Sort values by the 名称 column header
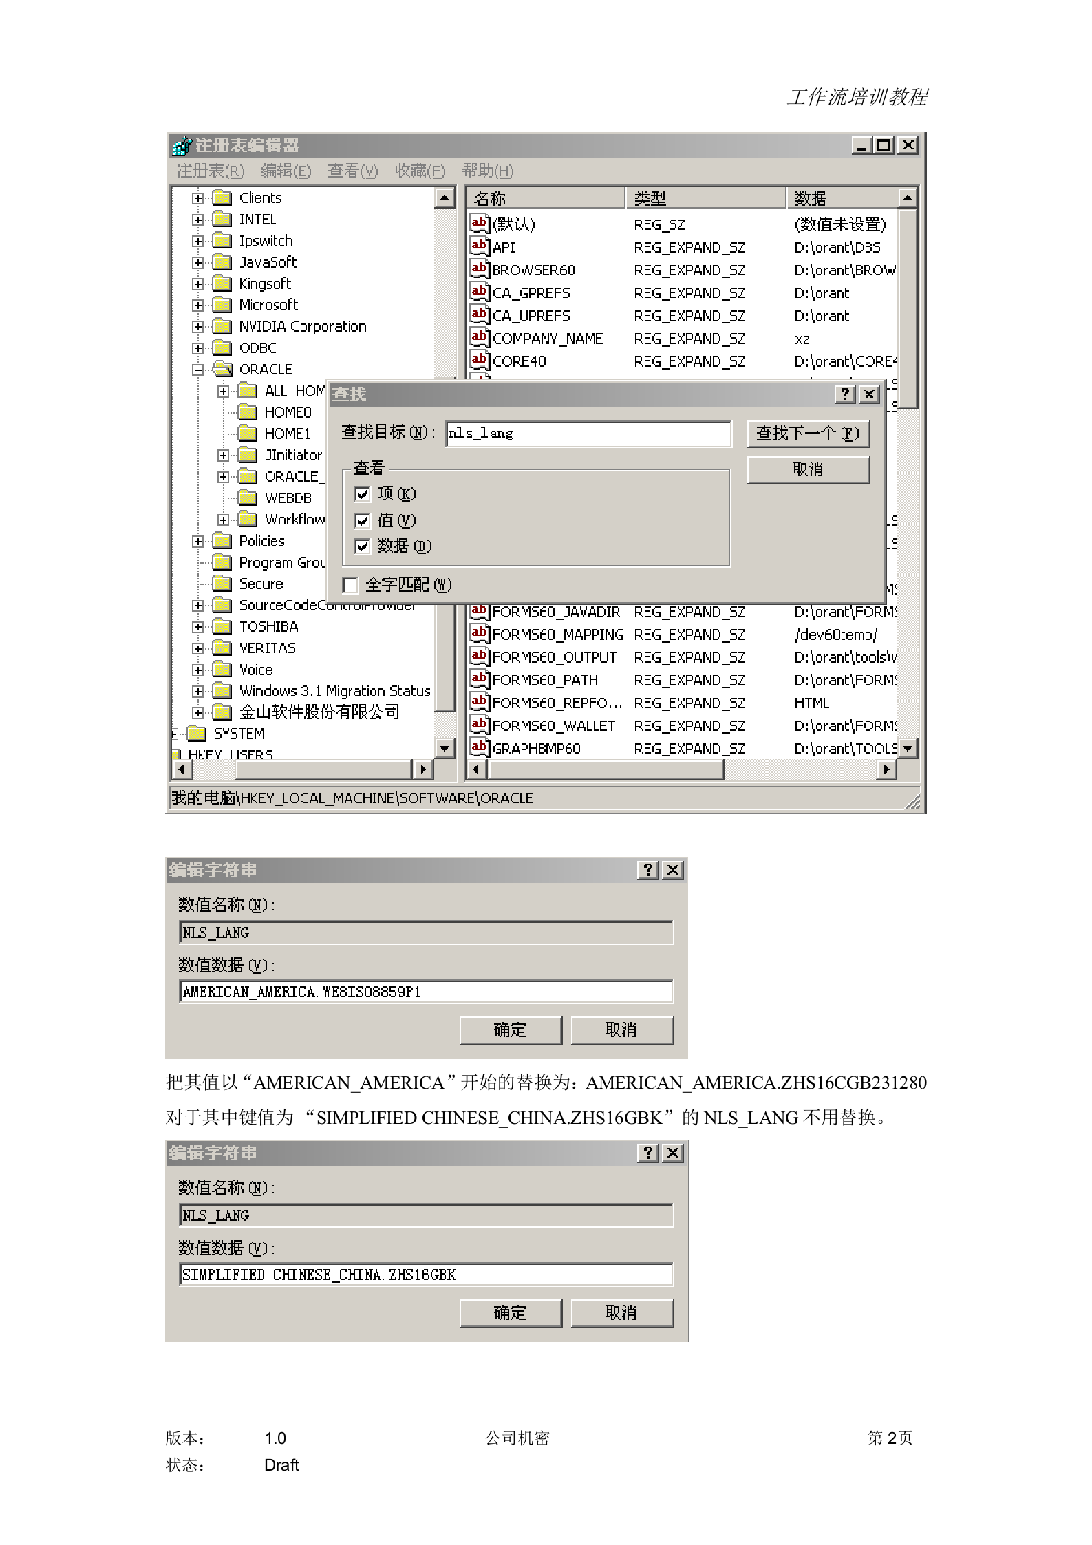Image resolution: width=1092 pixels, height=1545 pixels. (546, 198)
